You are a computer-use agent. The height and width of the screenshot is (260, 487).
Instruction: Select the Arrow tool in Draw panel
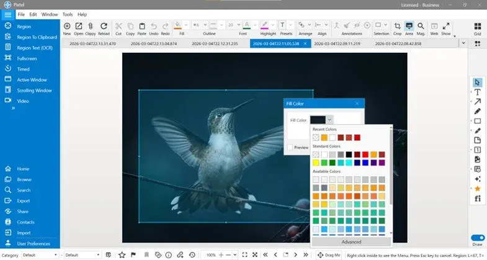click(x=477, y=102)
